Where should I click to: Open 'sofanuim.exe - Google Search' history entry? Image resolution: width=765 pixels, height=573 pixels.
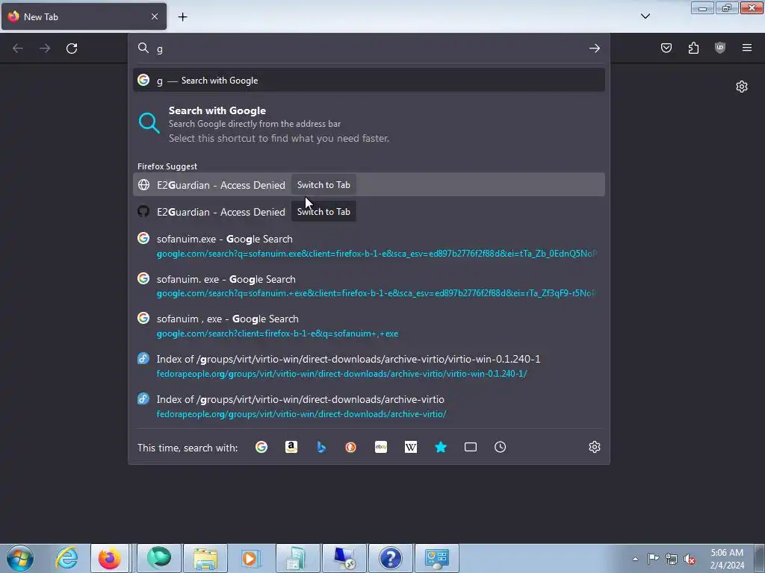tap(369, 245)
